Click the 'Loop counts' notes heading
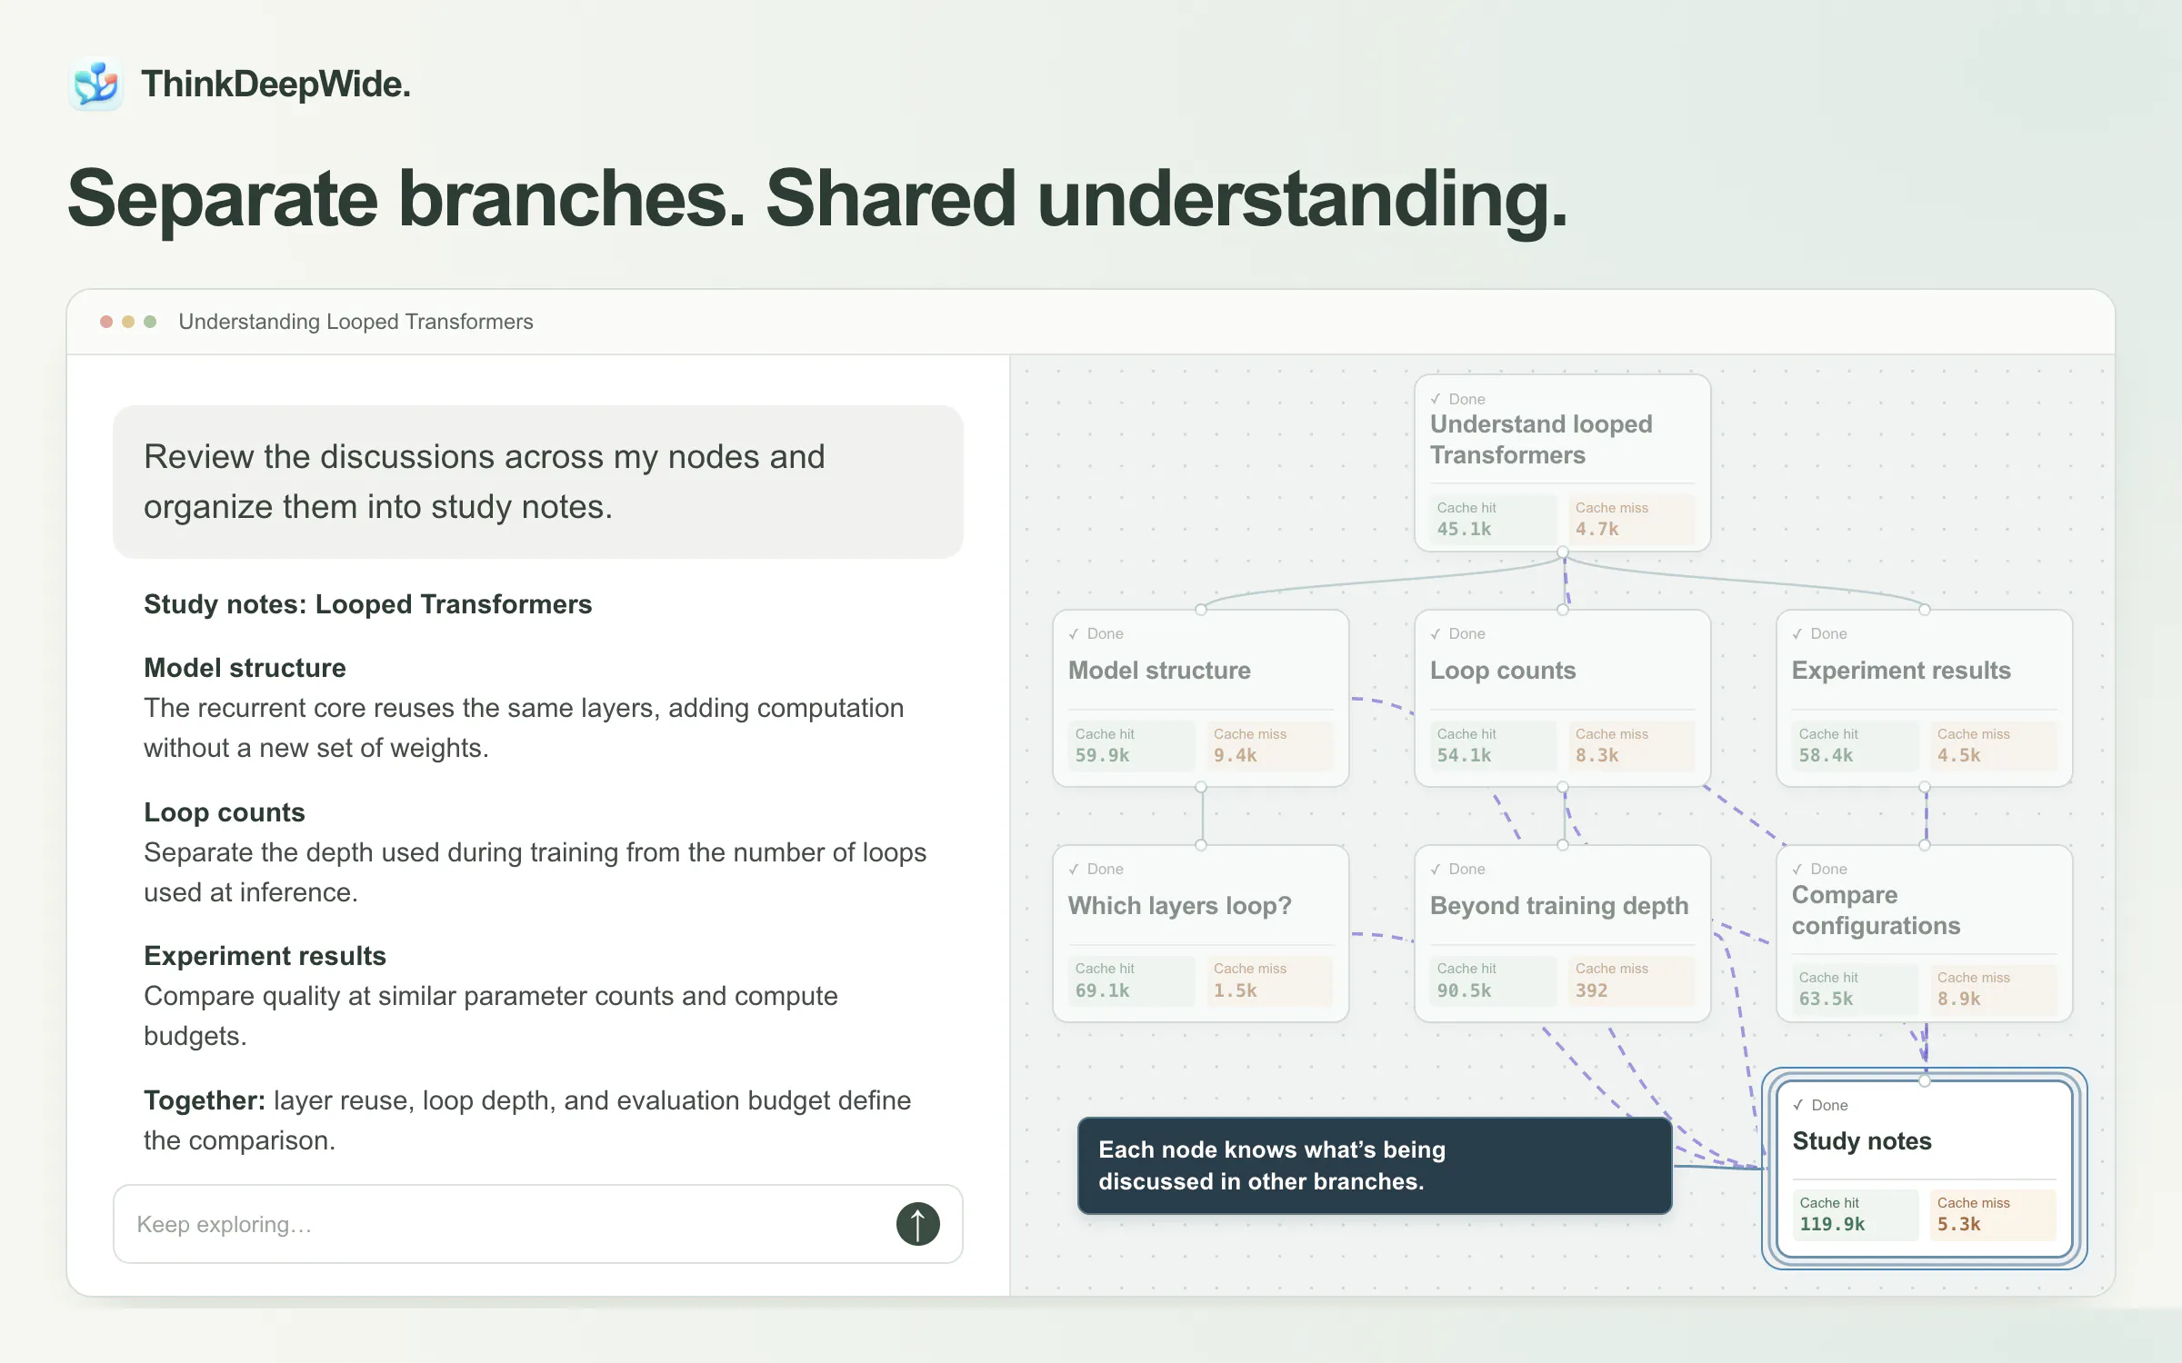This screenshot has width=2182, height=1363. tap(224, 812)
